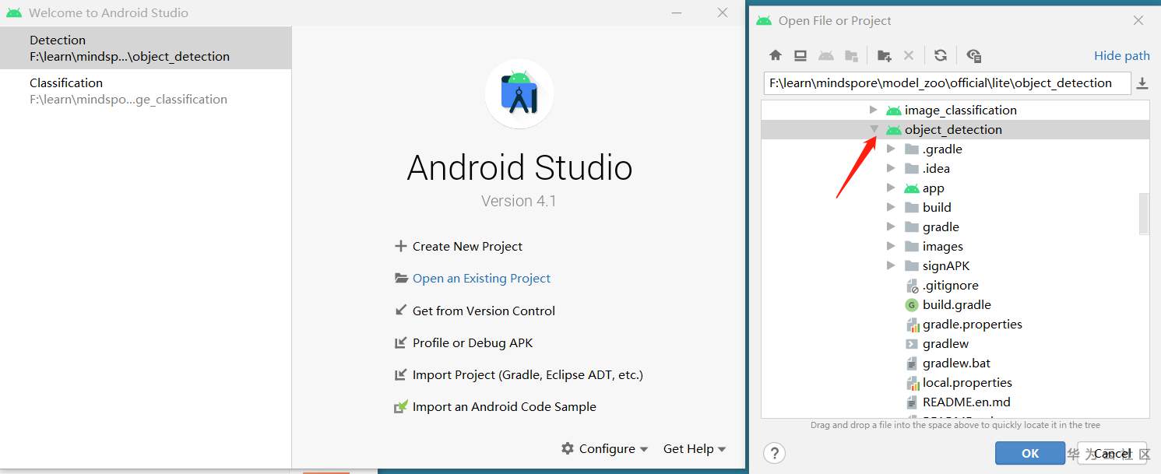
Task: Refresh the file tree
Action: (x=941, y=55)
